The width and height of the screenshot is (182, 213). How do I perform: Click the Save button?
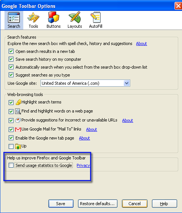click(x=61, y=204)
